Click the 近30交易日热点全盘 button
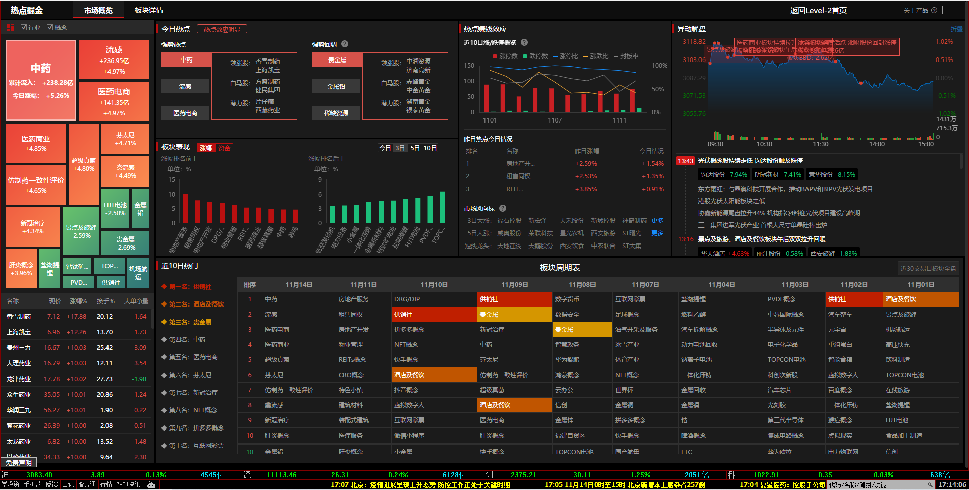Screen dimensions: 969x490 pyautogui.click(x=928, y=268)
